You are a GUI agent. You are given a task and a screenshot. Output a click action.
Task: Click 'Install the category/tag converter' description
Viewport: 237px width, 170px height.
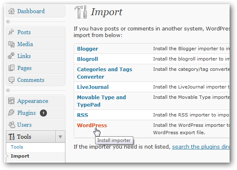click(x=191, y=69)
